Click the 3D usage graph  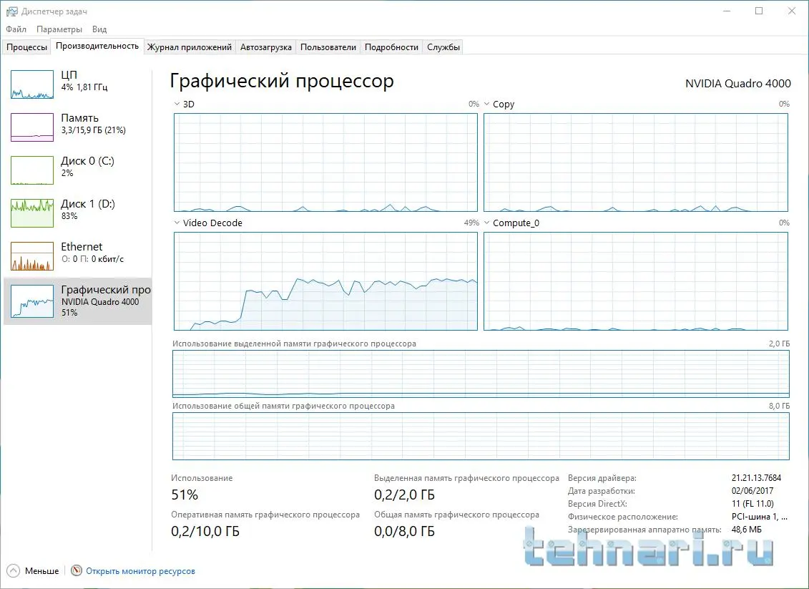tap(325, 162)
